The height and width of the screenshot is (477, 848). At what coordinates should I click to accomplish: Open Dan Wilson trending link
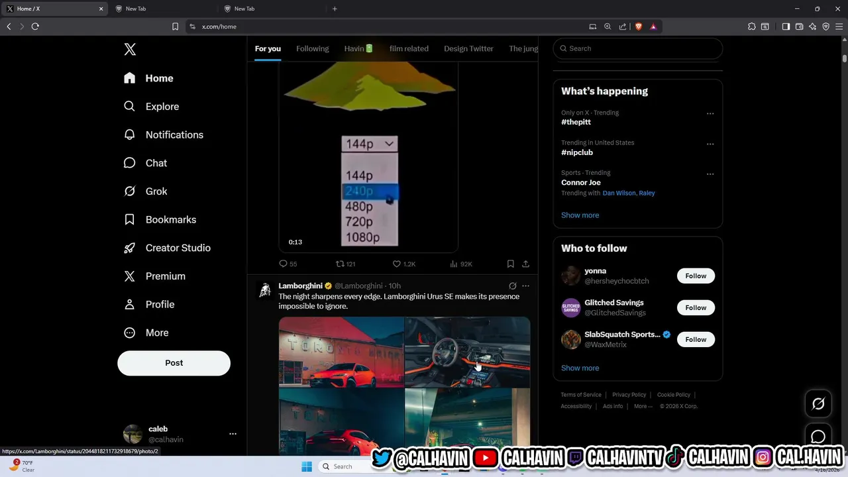[x=619, y=193]
